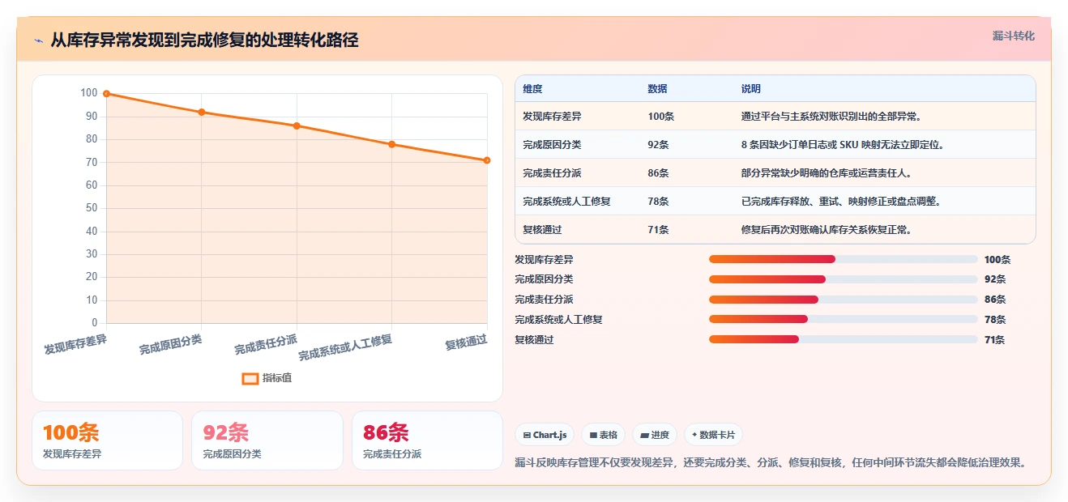
Task: Select the 复核通过 table row cell
Action: (542, 230)
